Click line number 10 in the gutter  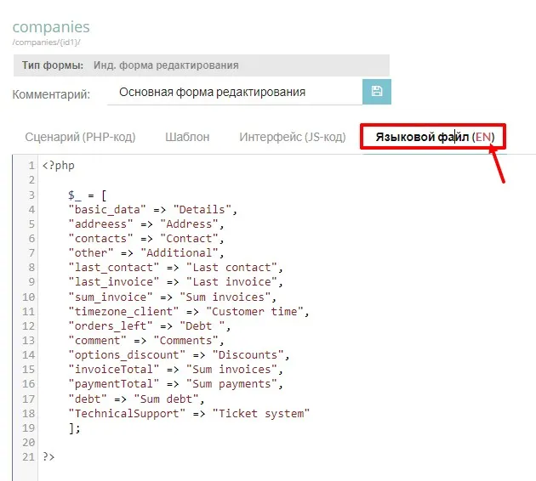[28, 297]
